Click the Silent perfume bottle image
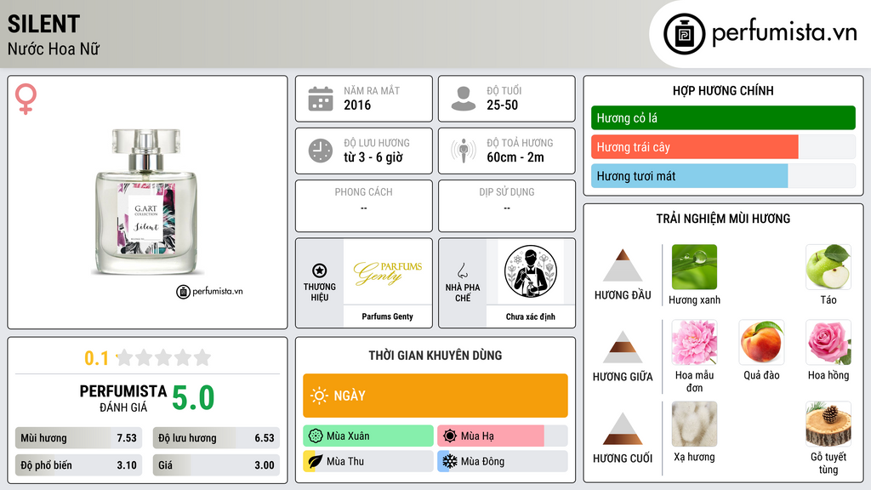Viewport: 871px width, 490px height. coord(146,202)
